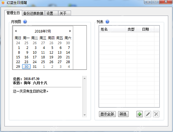Click the 幻蓝生日提醒 app icon in title bar
The height and width of the screenshot is (132, 173).
3,3
